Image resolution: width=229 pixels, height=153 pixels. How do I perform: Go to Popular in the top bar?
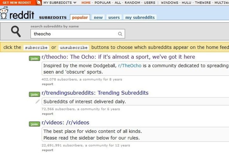[102, 3]
